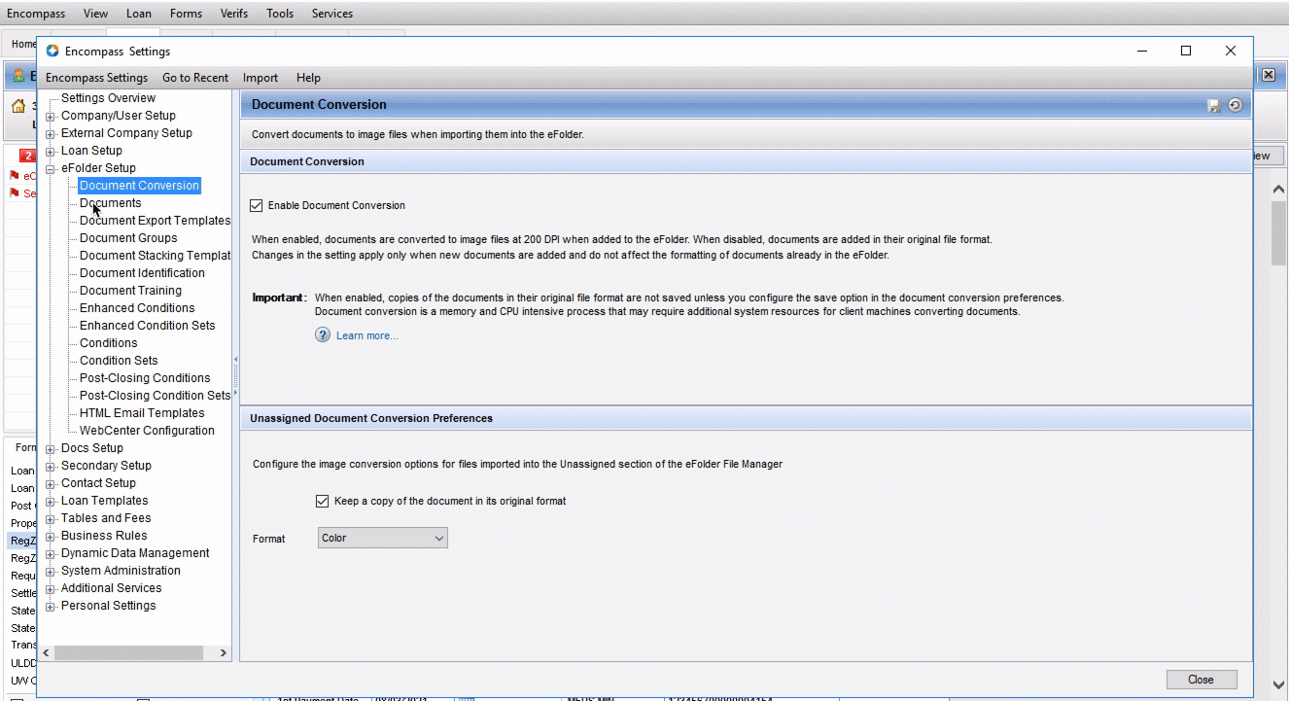Open the Format color dropdown
This screenshot has width=1289, height=701.
click(382, 538)
